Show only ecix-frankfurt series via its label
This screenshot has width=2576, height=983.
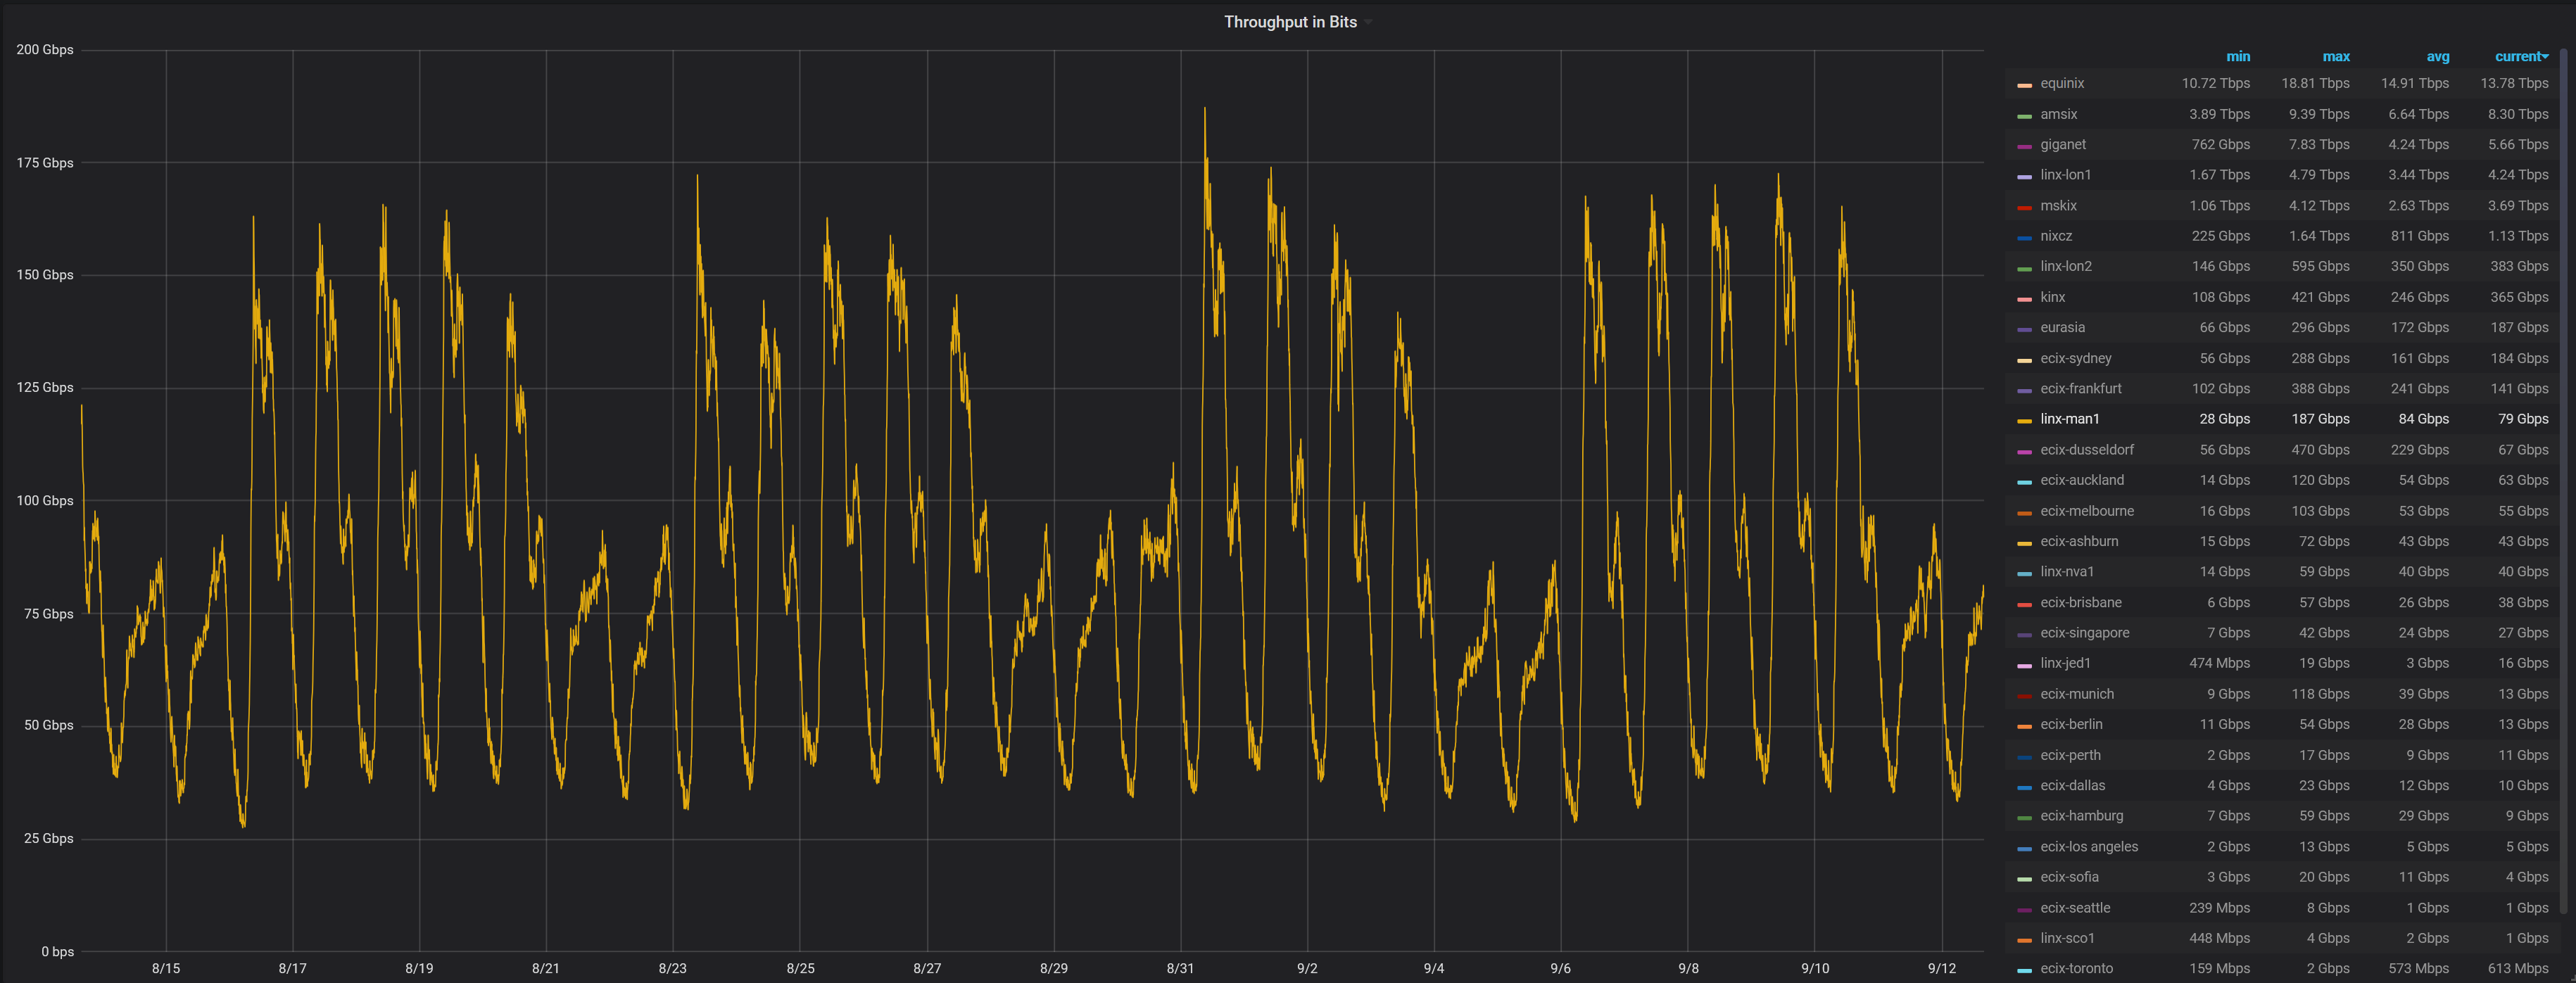(2080, 389)
